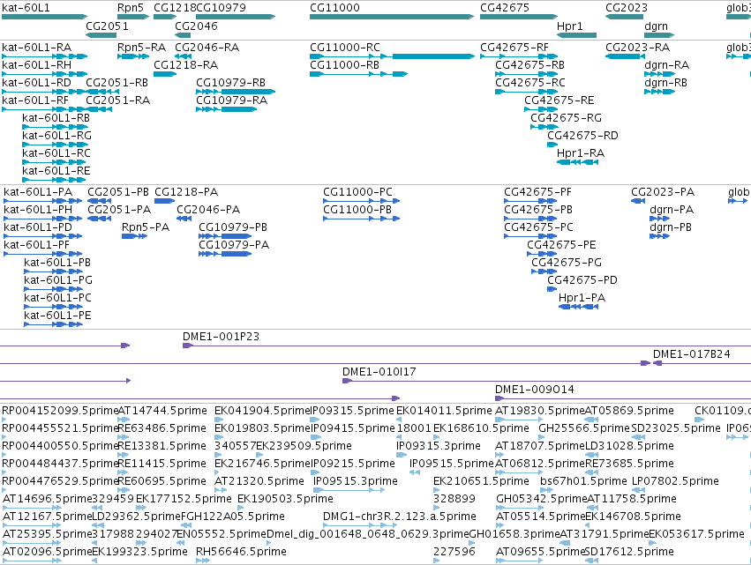The height and width of the screenshot is (565, 751).
Task: Open EST EK190503.5prime
Action: click(240, 508)
